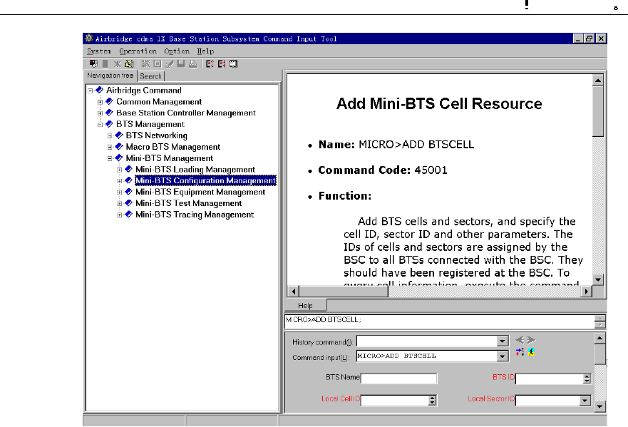Click the grayed gear-like toolbar icon
This screenshot has height=427, width=628.
[146, 63]
